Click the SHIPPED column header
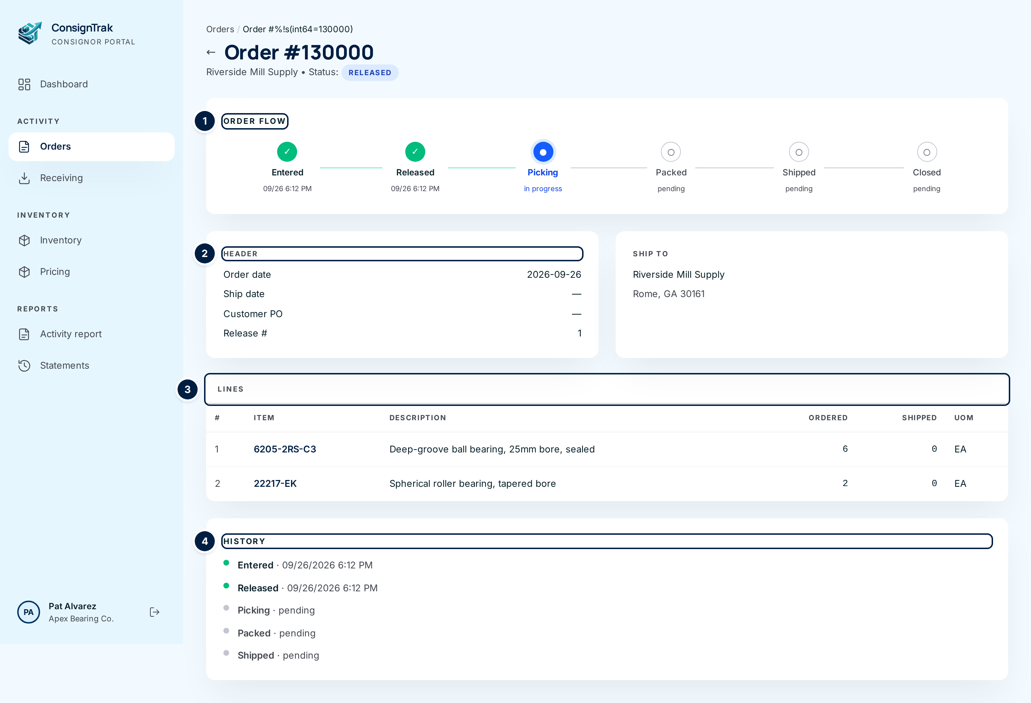Screen dimensions: 1031x703 click(x=919, y=418)
